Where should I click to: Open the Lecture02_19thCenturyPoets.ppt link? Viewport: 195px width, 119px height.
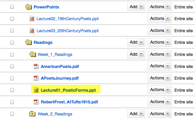67,19
